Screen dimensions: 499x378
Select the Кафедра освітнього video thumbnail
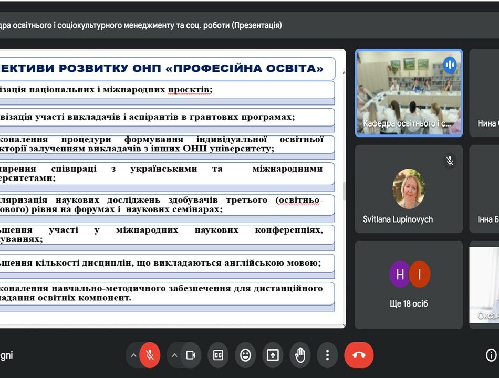coord(409,93)
